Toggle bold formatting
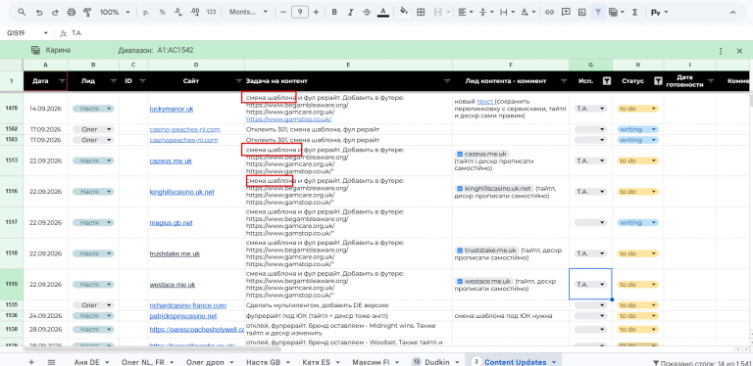This screenshot has height=366, width=753. point(334,12)
